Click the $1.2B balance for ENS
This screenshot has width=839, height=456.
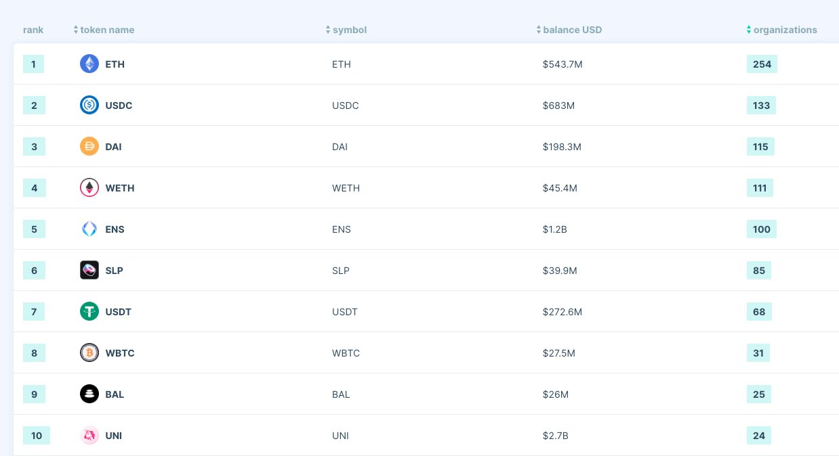click(x=554, y=229)
